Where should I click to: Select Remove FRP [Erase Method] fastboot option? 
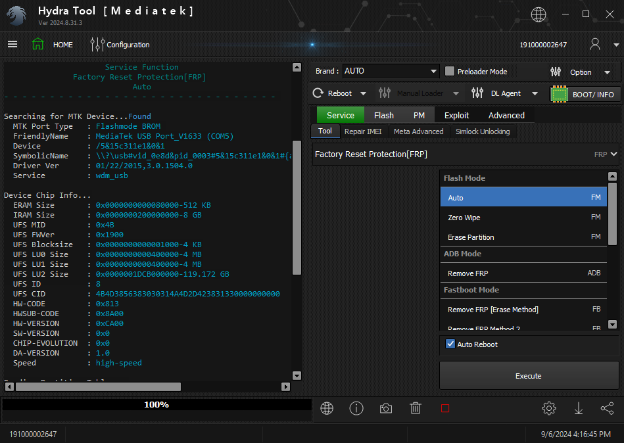(x=523, y=310)
